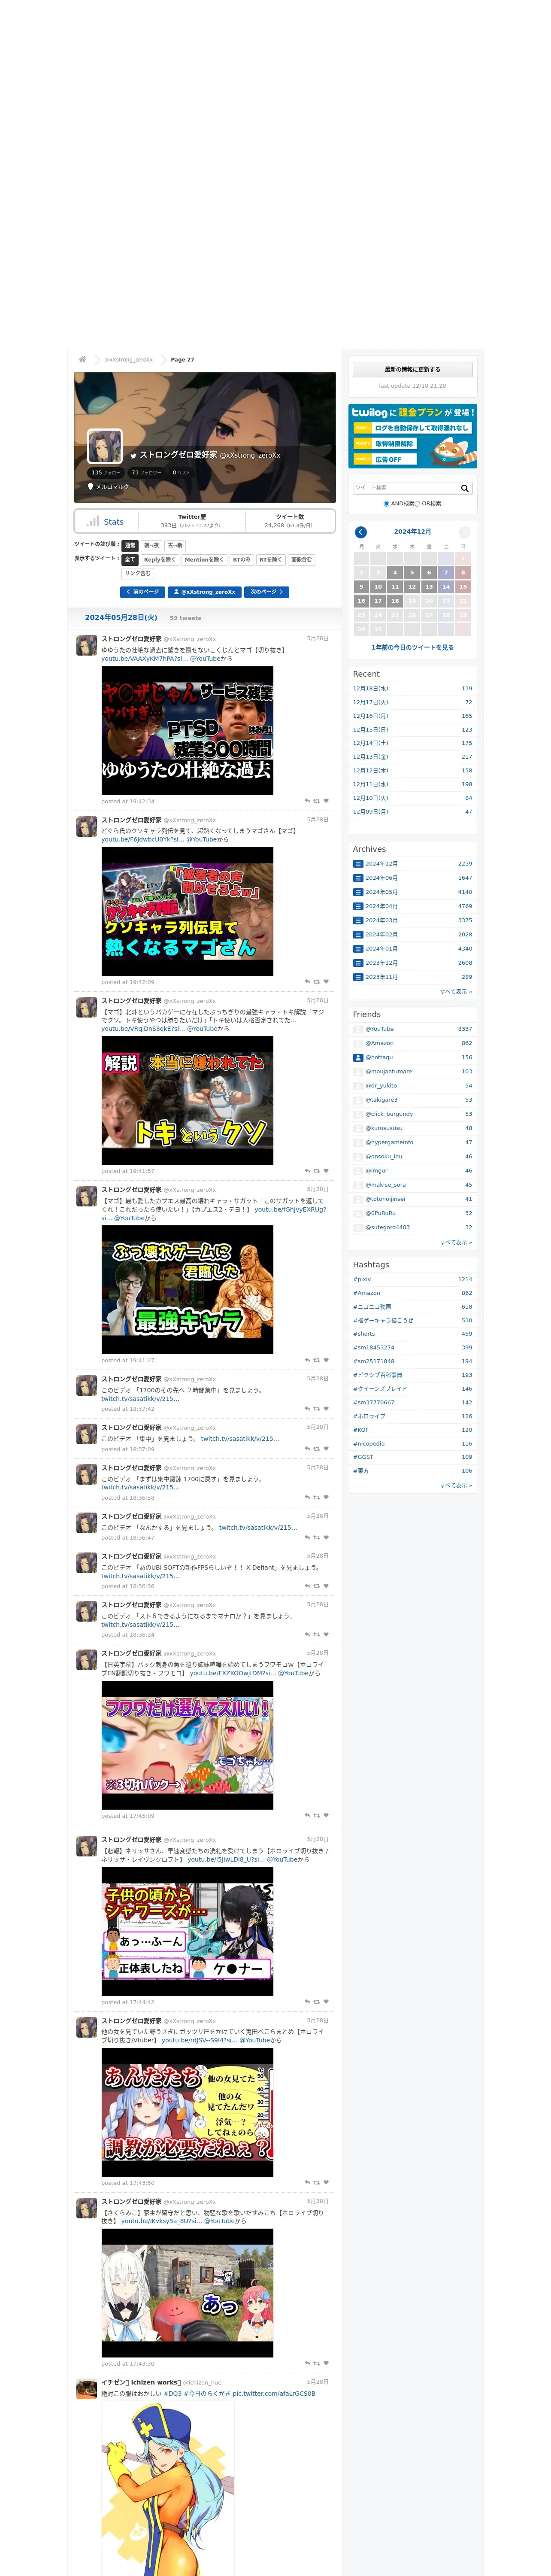
Task: Open youtu.be/VAAXyKM7hPA link in first tweet
Action: pos(144,659)
